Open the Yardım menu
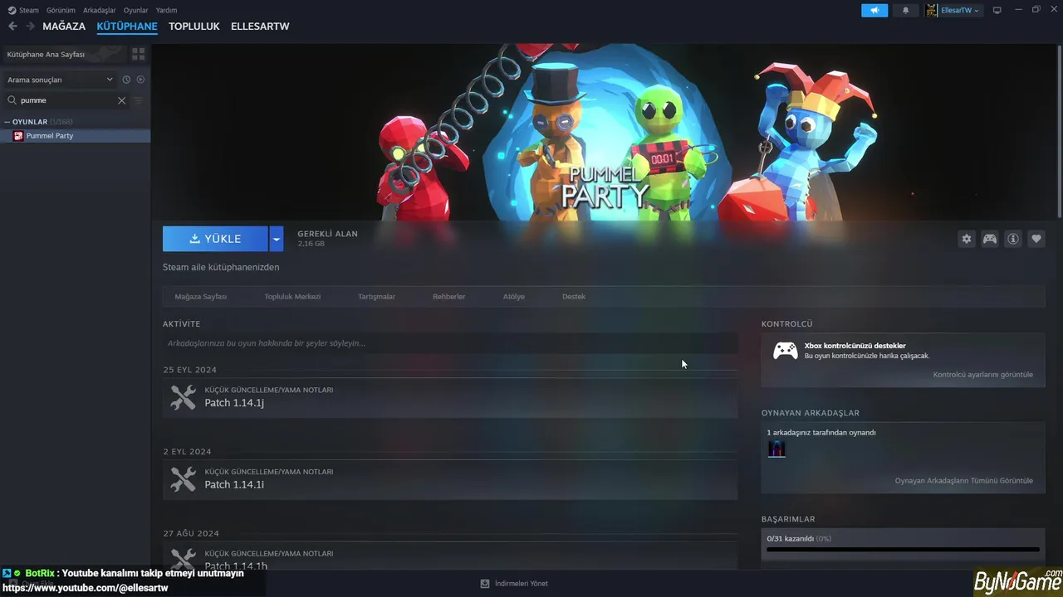Screen dimensions: 1063x597 166,10
